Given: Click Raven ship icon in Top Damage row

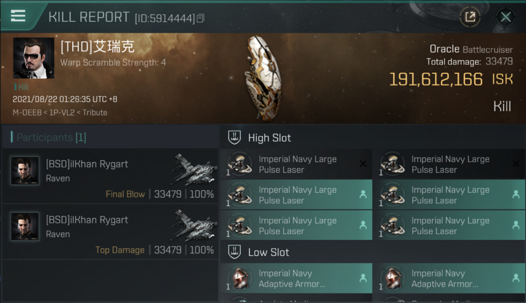Looking at the screenshot, I should (194, 225).
